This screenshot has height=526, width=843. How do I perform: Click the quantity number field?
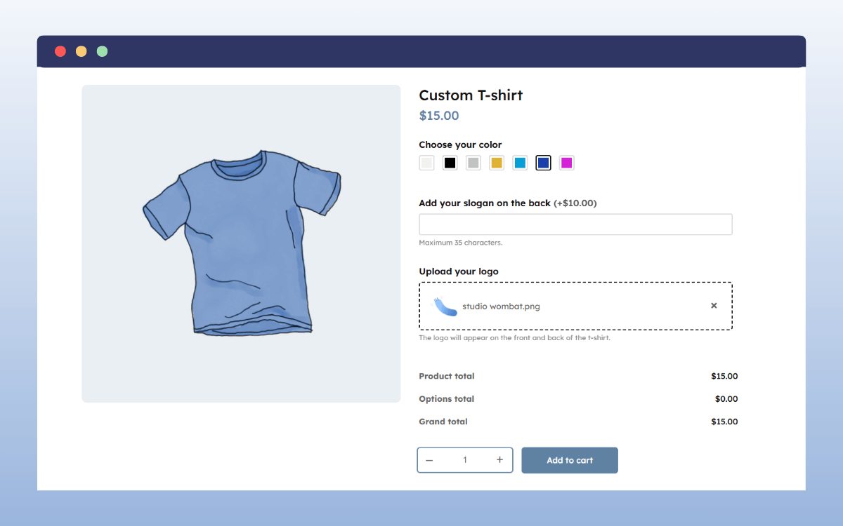pos(464,459)
